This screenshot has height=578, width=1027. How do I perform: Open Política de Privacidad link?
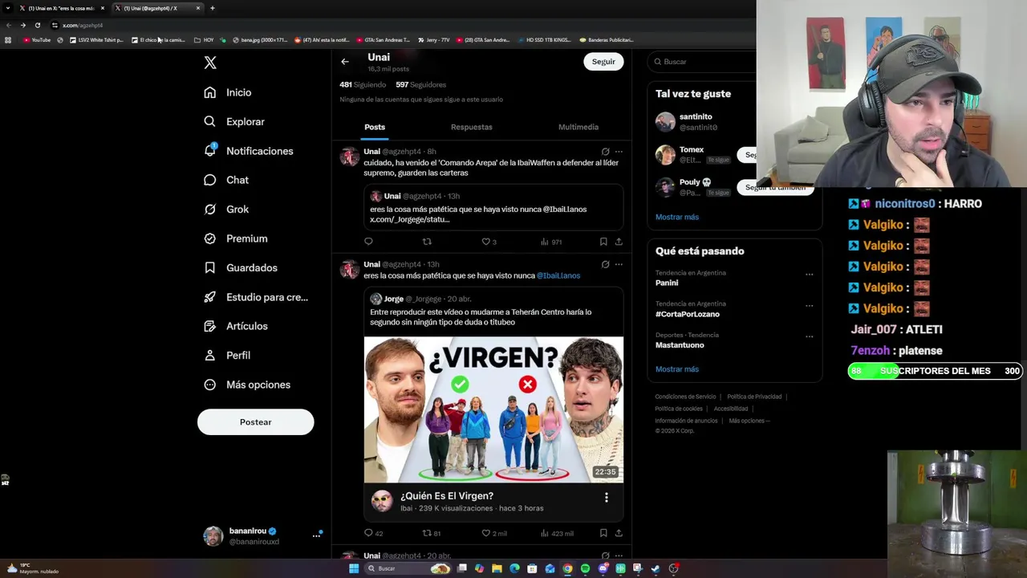pyautogui.click(x=754, y=397)
